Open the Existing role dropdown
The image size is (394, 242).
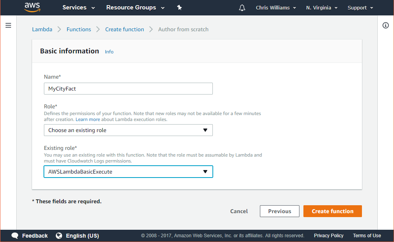click(128, 172)
